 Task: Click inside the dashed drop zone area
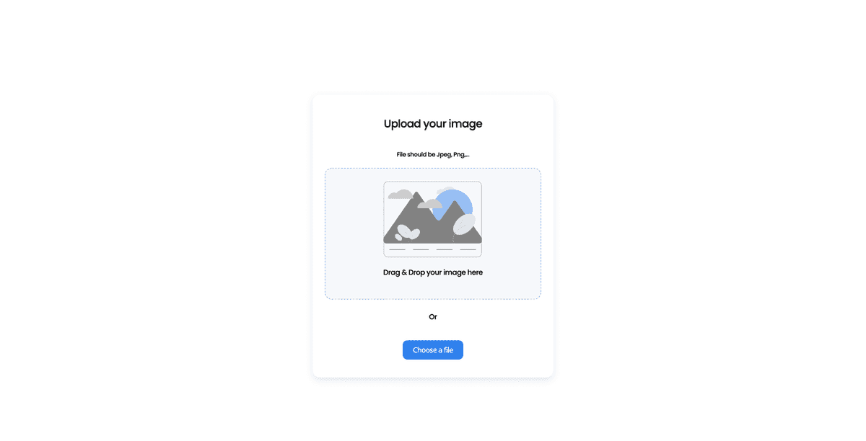pos(433,233)
